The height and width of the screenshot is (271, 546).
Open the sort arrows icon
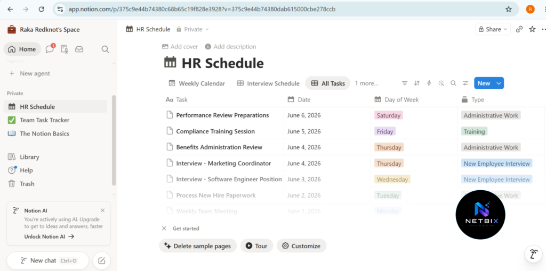pos(417,83)
